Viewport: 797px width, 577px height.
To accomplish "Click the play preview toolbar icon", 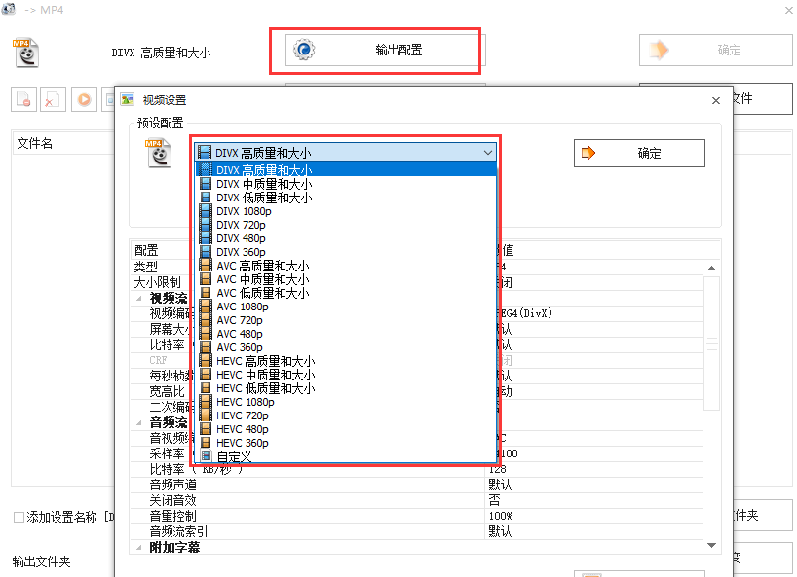I will [x=82, y=99].
